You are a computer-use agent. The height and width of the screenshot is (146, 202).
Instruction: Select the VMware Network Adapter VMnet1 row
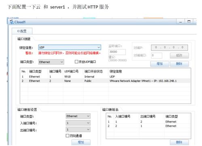click(105, 81)
